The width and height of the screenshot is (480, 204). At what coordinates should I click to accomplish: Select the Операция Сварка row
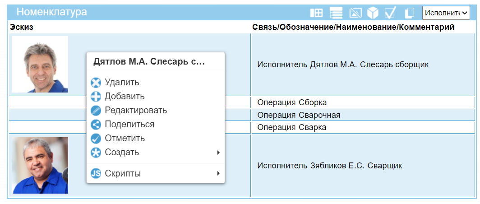click(x=291, y=127)
